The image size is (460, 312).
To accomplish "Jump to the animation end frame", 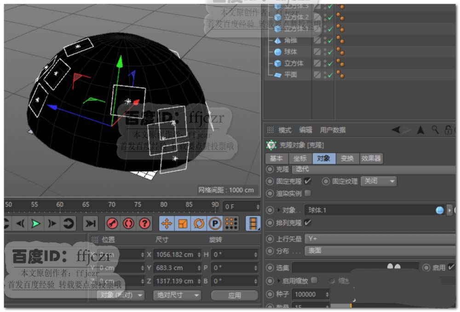I will pos(91,224).
